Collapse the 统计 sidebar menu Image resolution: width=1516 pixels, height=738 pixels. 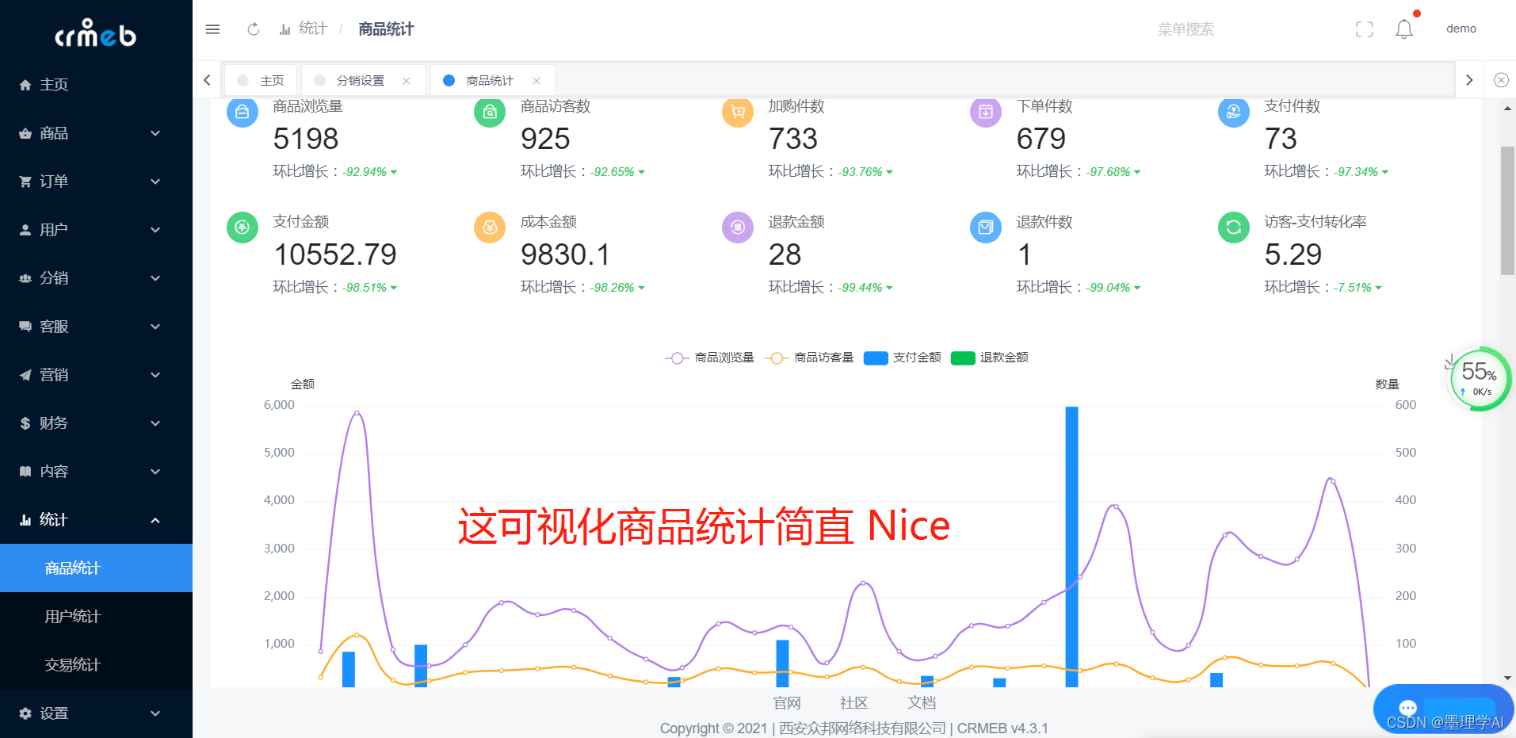click(96, 520)
